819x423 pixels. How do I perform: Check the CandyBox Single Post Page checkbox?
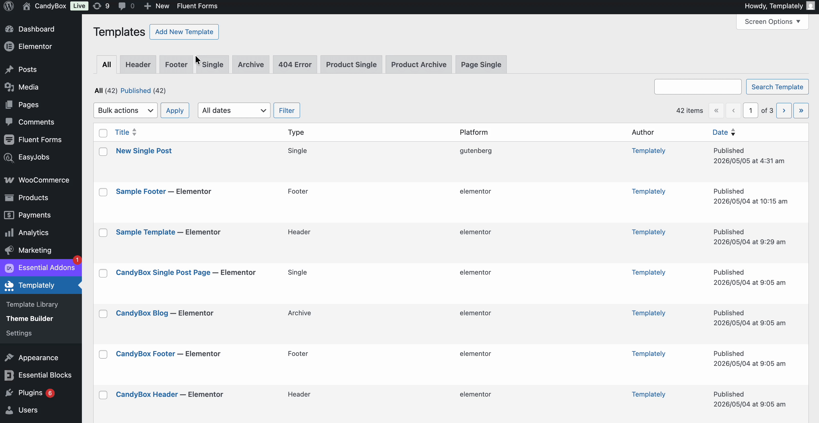coord(103,273)
